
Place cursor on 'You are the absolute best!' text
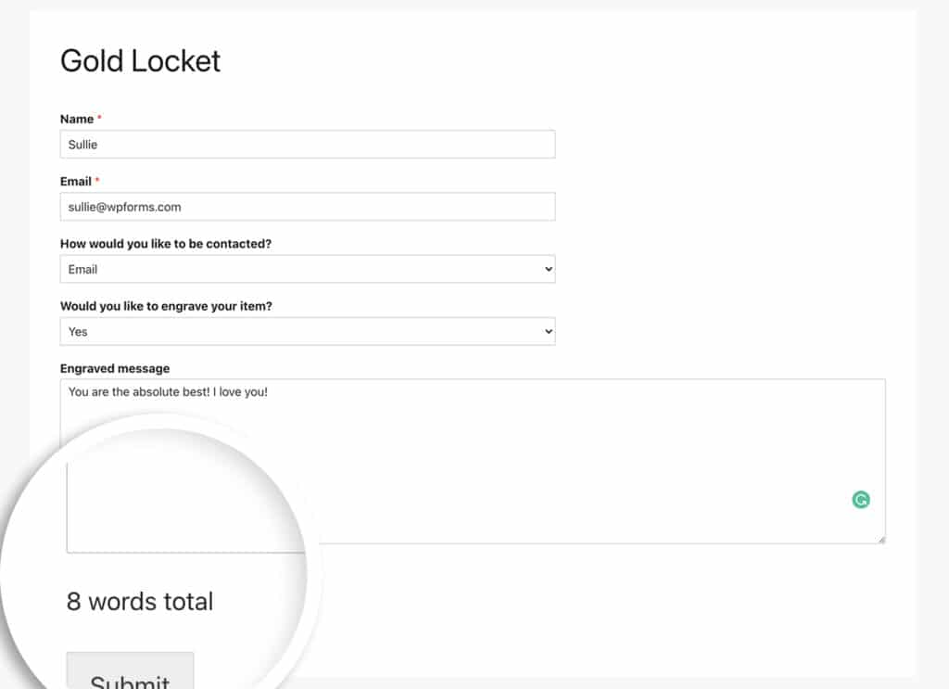(139, 392)
